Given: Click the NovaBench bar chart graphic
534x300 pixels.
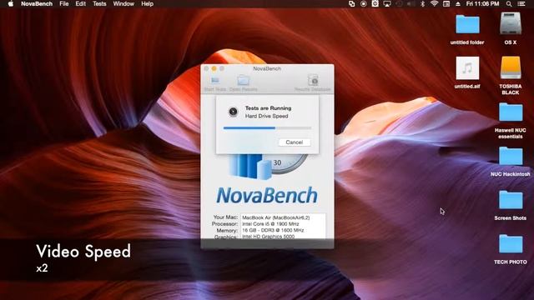Looking at the screenshot, I should pos(250,167).
